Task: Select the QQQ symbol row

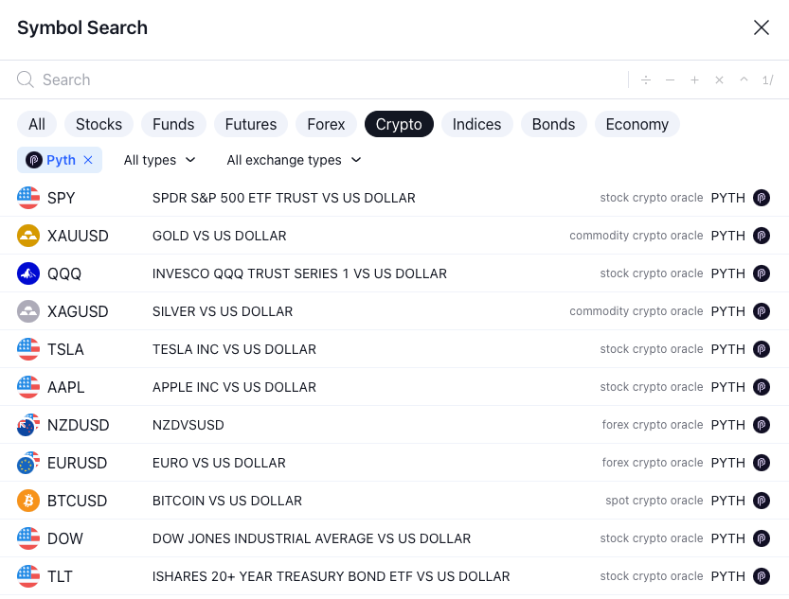Action: pos(394,273)
